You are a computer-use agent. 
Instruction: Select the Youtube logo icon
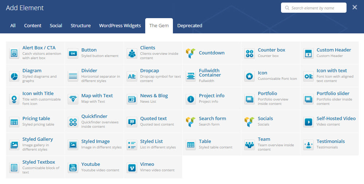pyautogui.click(x=73, y=168)
